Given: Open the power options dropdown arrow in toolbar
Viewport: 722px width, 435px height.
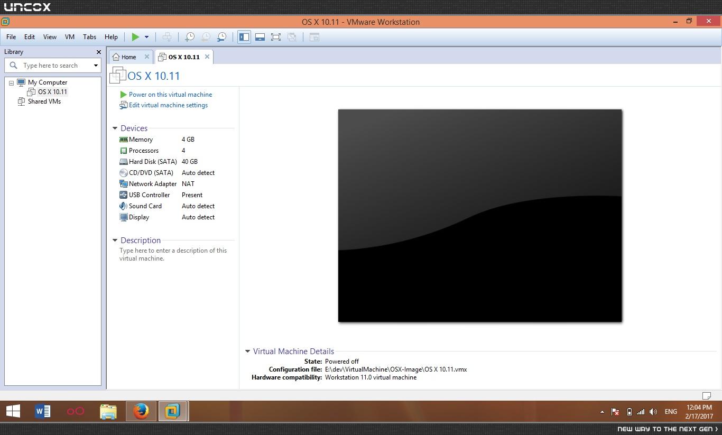Looking at the screenshot, I should tap(146, 37).
